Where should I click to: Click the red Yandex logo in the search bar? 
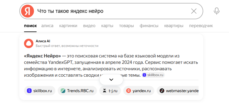point(28,11)
